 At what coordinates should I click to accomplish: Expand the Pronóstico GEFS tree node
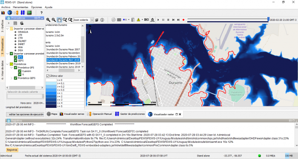click(x=11, y=78)
